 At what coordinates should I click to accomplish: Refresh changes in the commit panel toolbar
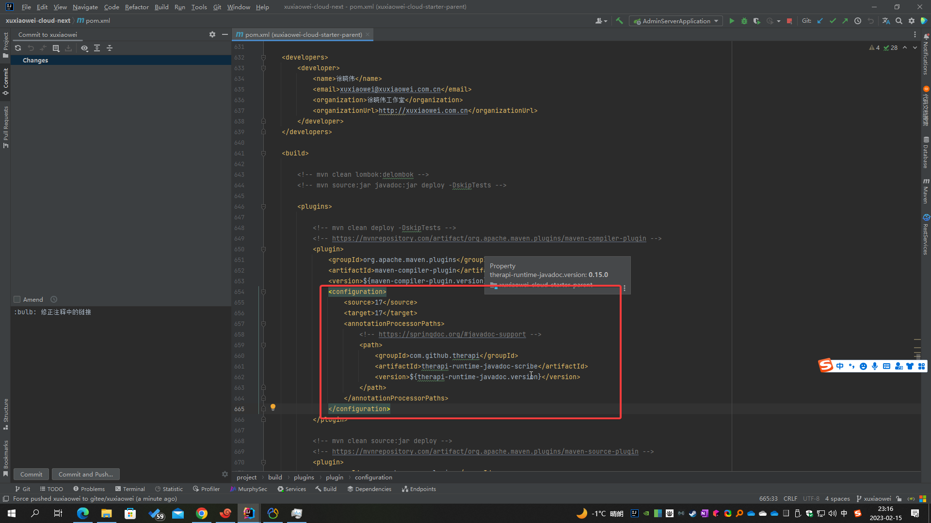point(18,48)
